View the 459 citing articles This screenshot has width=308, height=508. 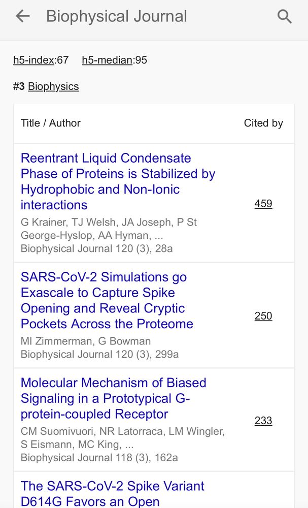(x=263, y=204)
